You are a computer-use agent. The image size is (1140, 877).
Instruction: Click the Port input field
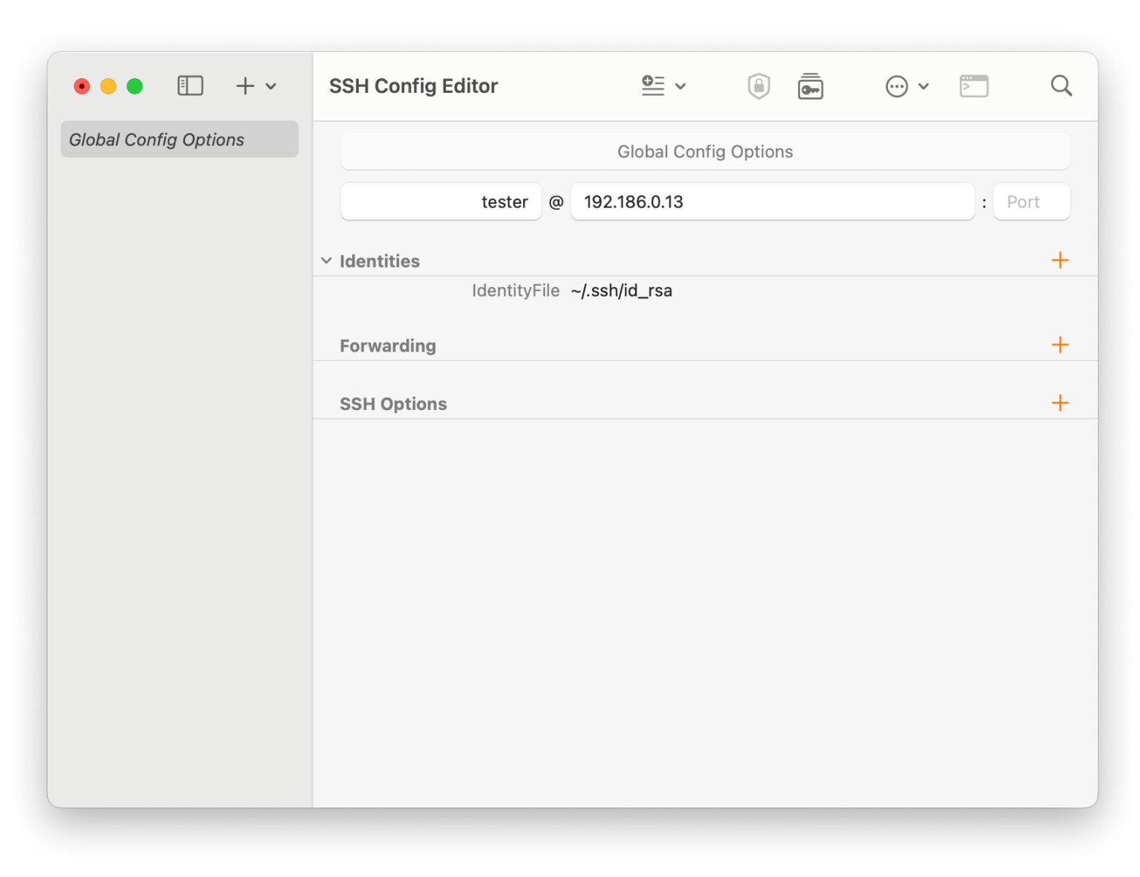1031,201
